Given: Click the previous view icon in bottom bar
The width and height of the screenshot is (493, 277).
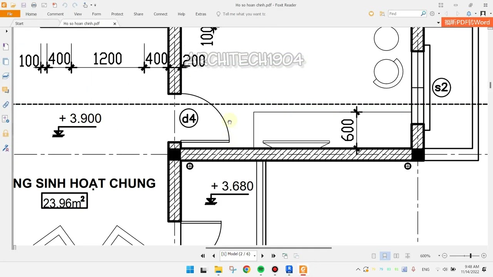Looking at the screenshot, I should tap(285, 256).
